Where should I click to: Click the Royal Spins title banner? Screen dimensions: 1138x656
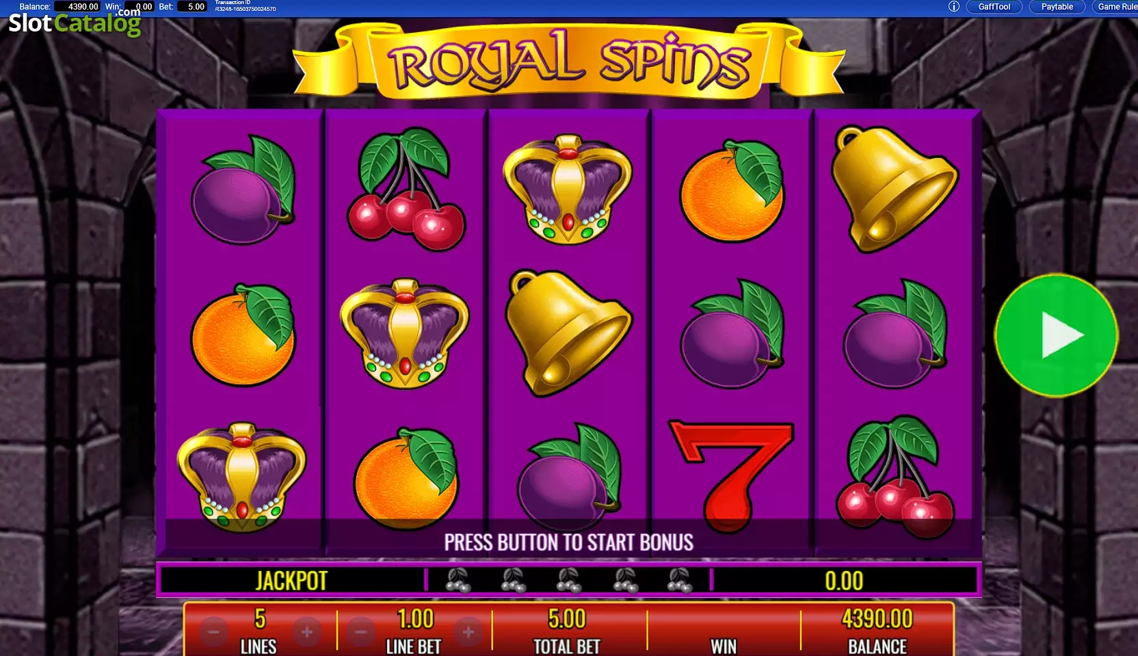569,60
